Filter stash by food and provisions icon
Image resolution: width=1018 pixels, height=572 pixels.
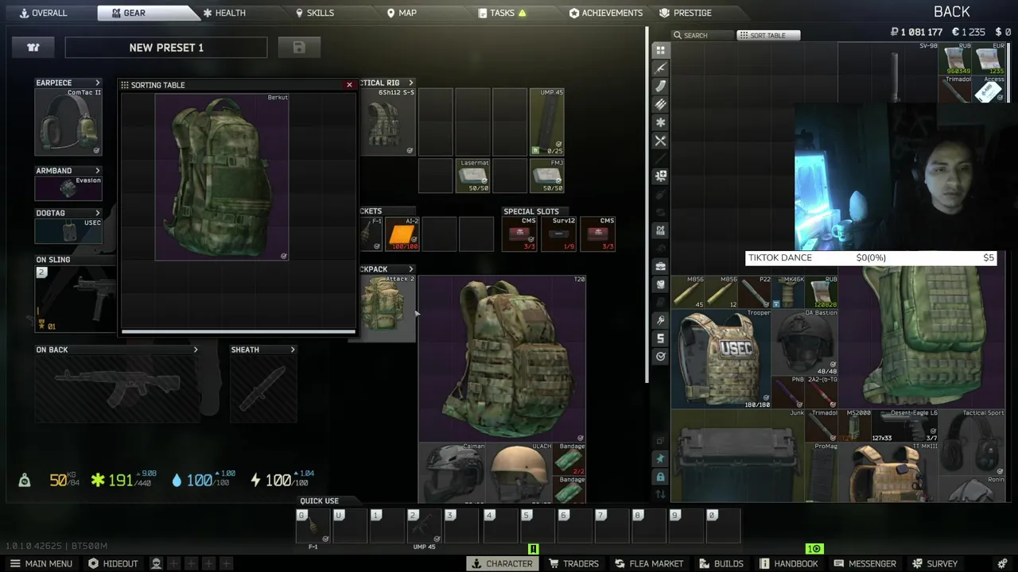(x=660, y=141)
